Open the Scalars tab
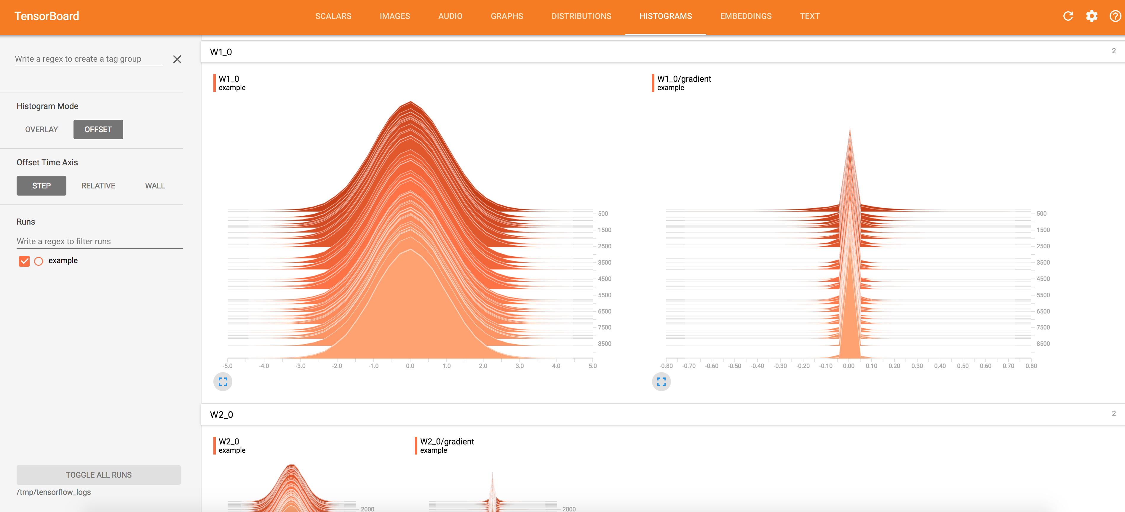The image size is (1125, 512). point(333,16)
